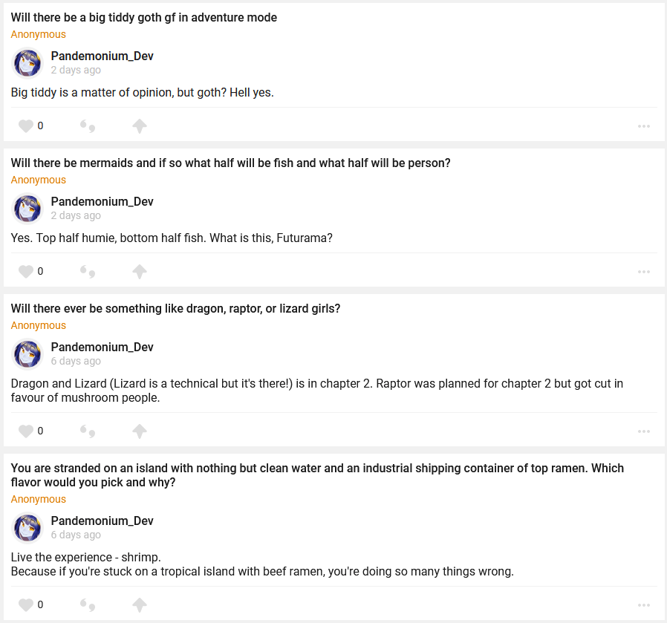Open more options on mermaids answer
This screenshot has height=623, width=667.
[644, 272]
